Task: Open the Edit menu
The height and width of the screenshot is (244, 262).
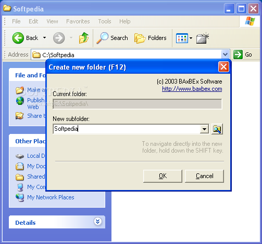Action: (x=33, y=21)
